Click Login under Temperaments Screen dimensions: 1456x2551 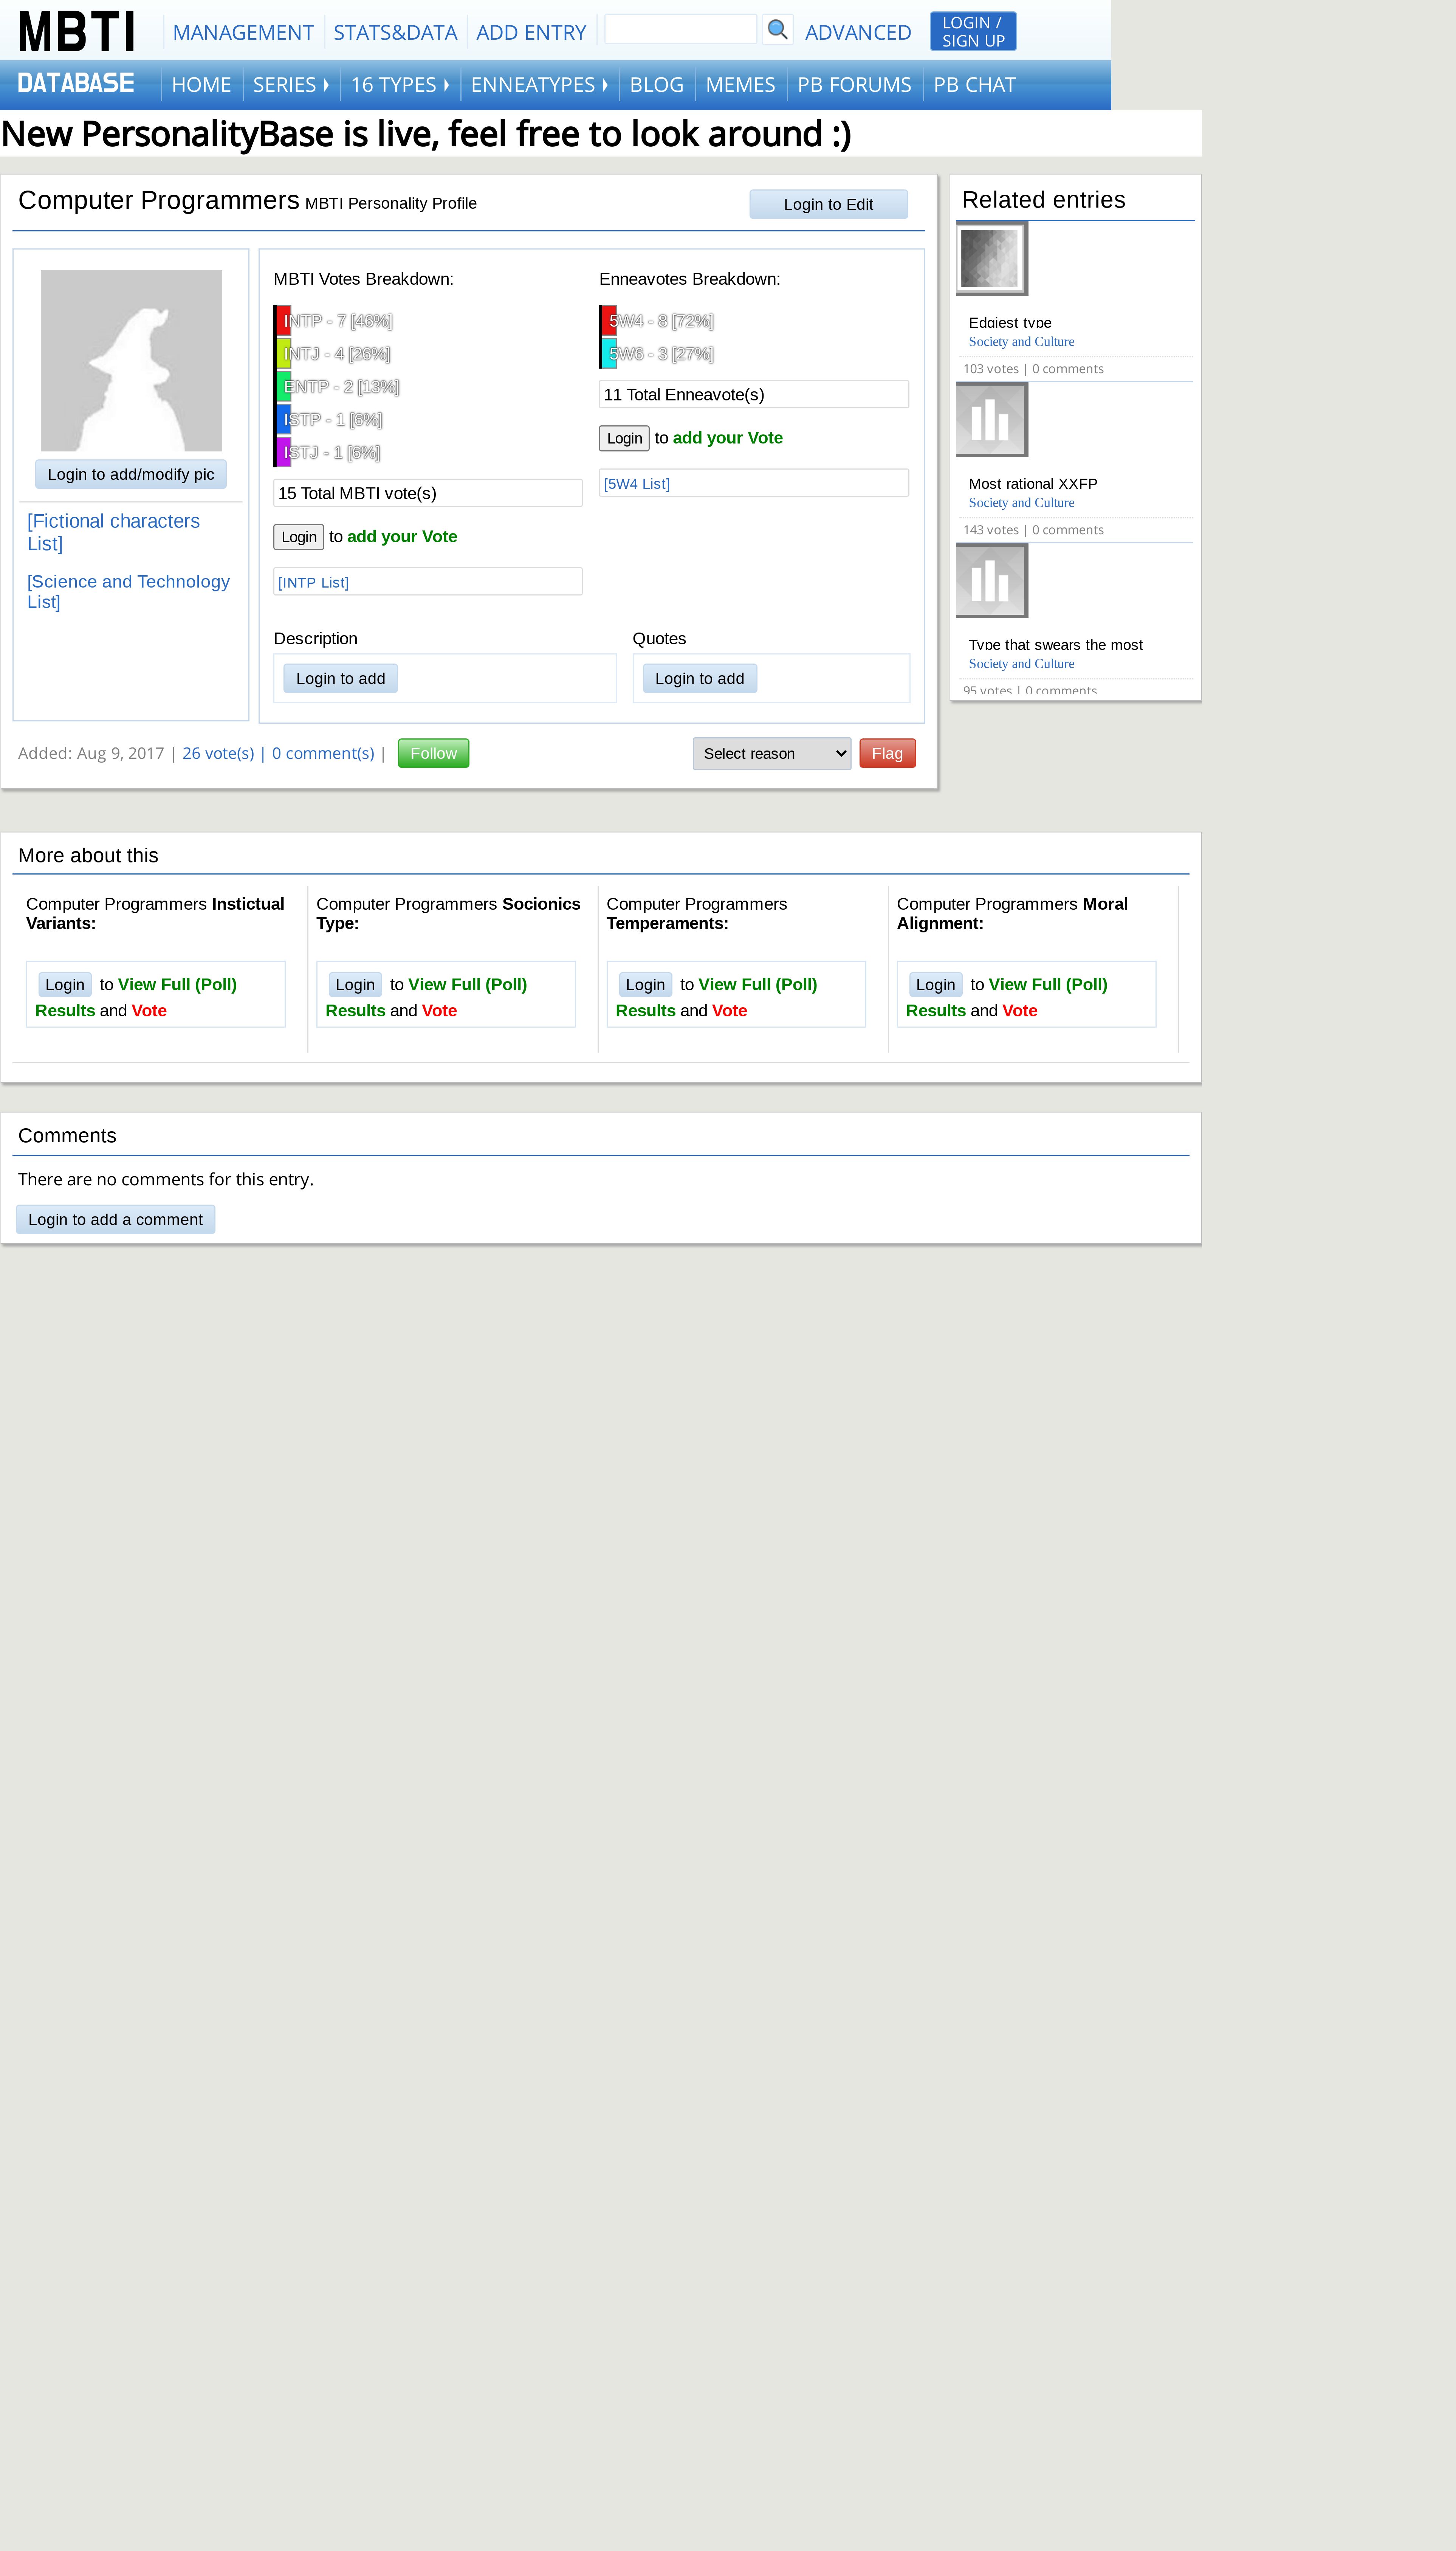pyautogui.click(x=645, y=985)
